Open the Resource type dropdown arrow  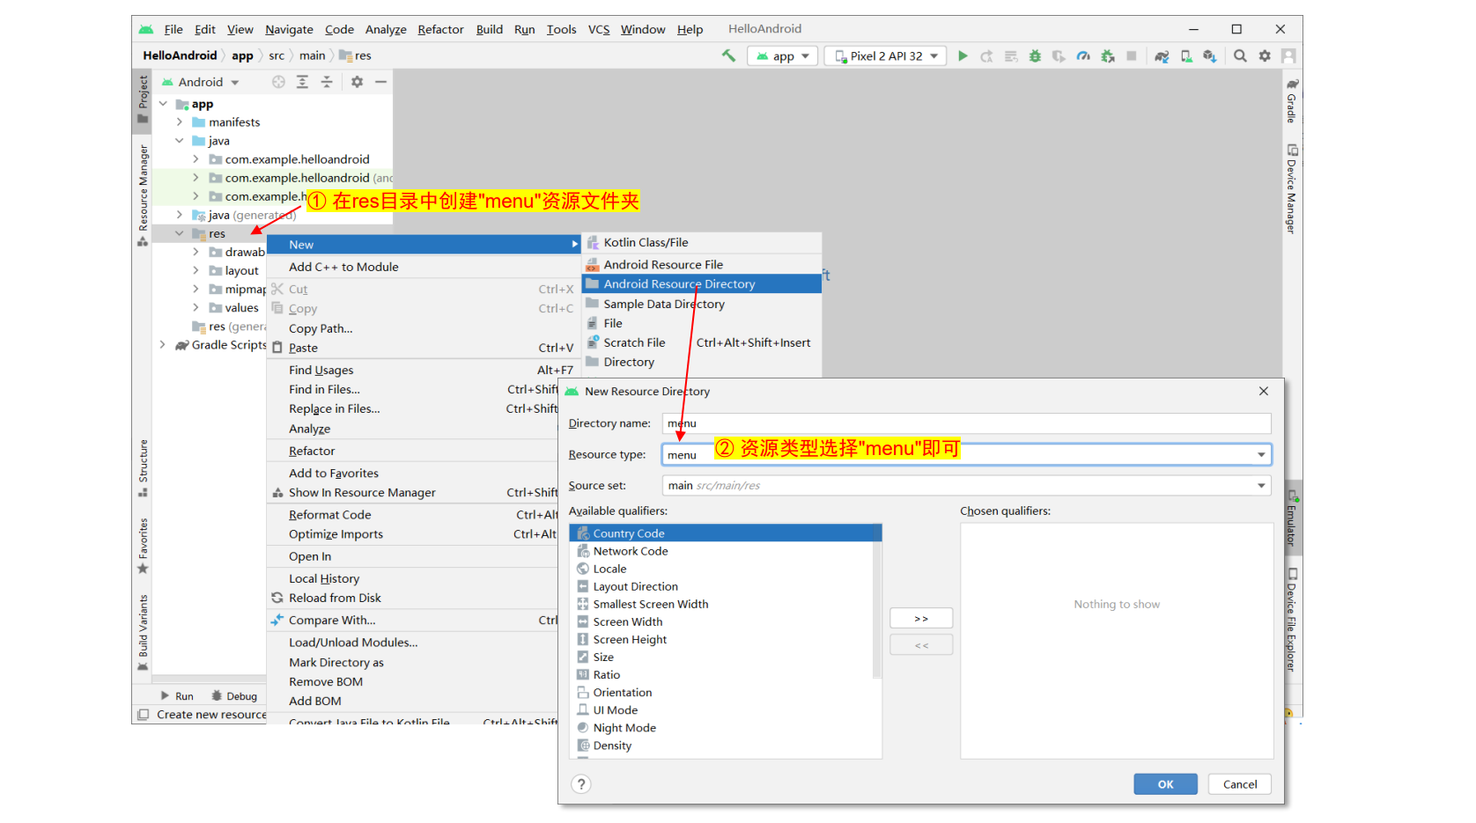pos(1261,454)
